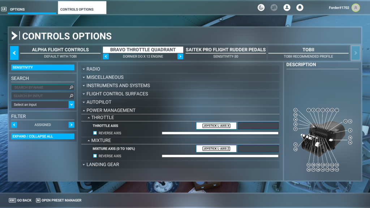Click the left arrow of device list
The width and height of the screenshot is (370, 208).
tap(14, 53)
